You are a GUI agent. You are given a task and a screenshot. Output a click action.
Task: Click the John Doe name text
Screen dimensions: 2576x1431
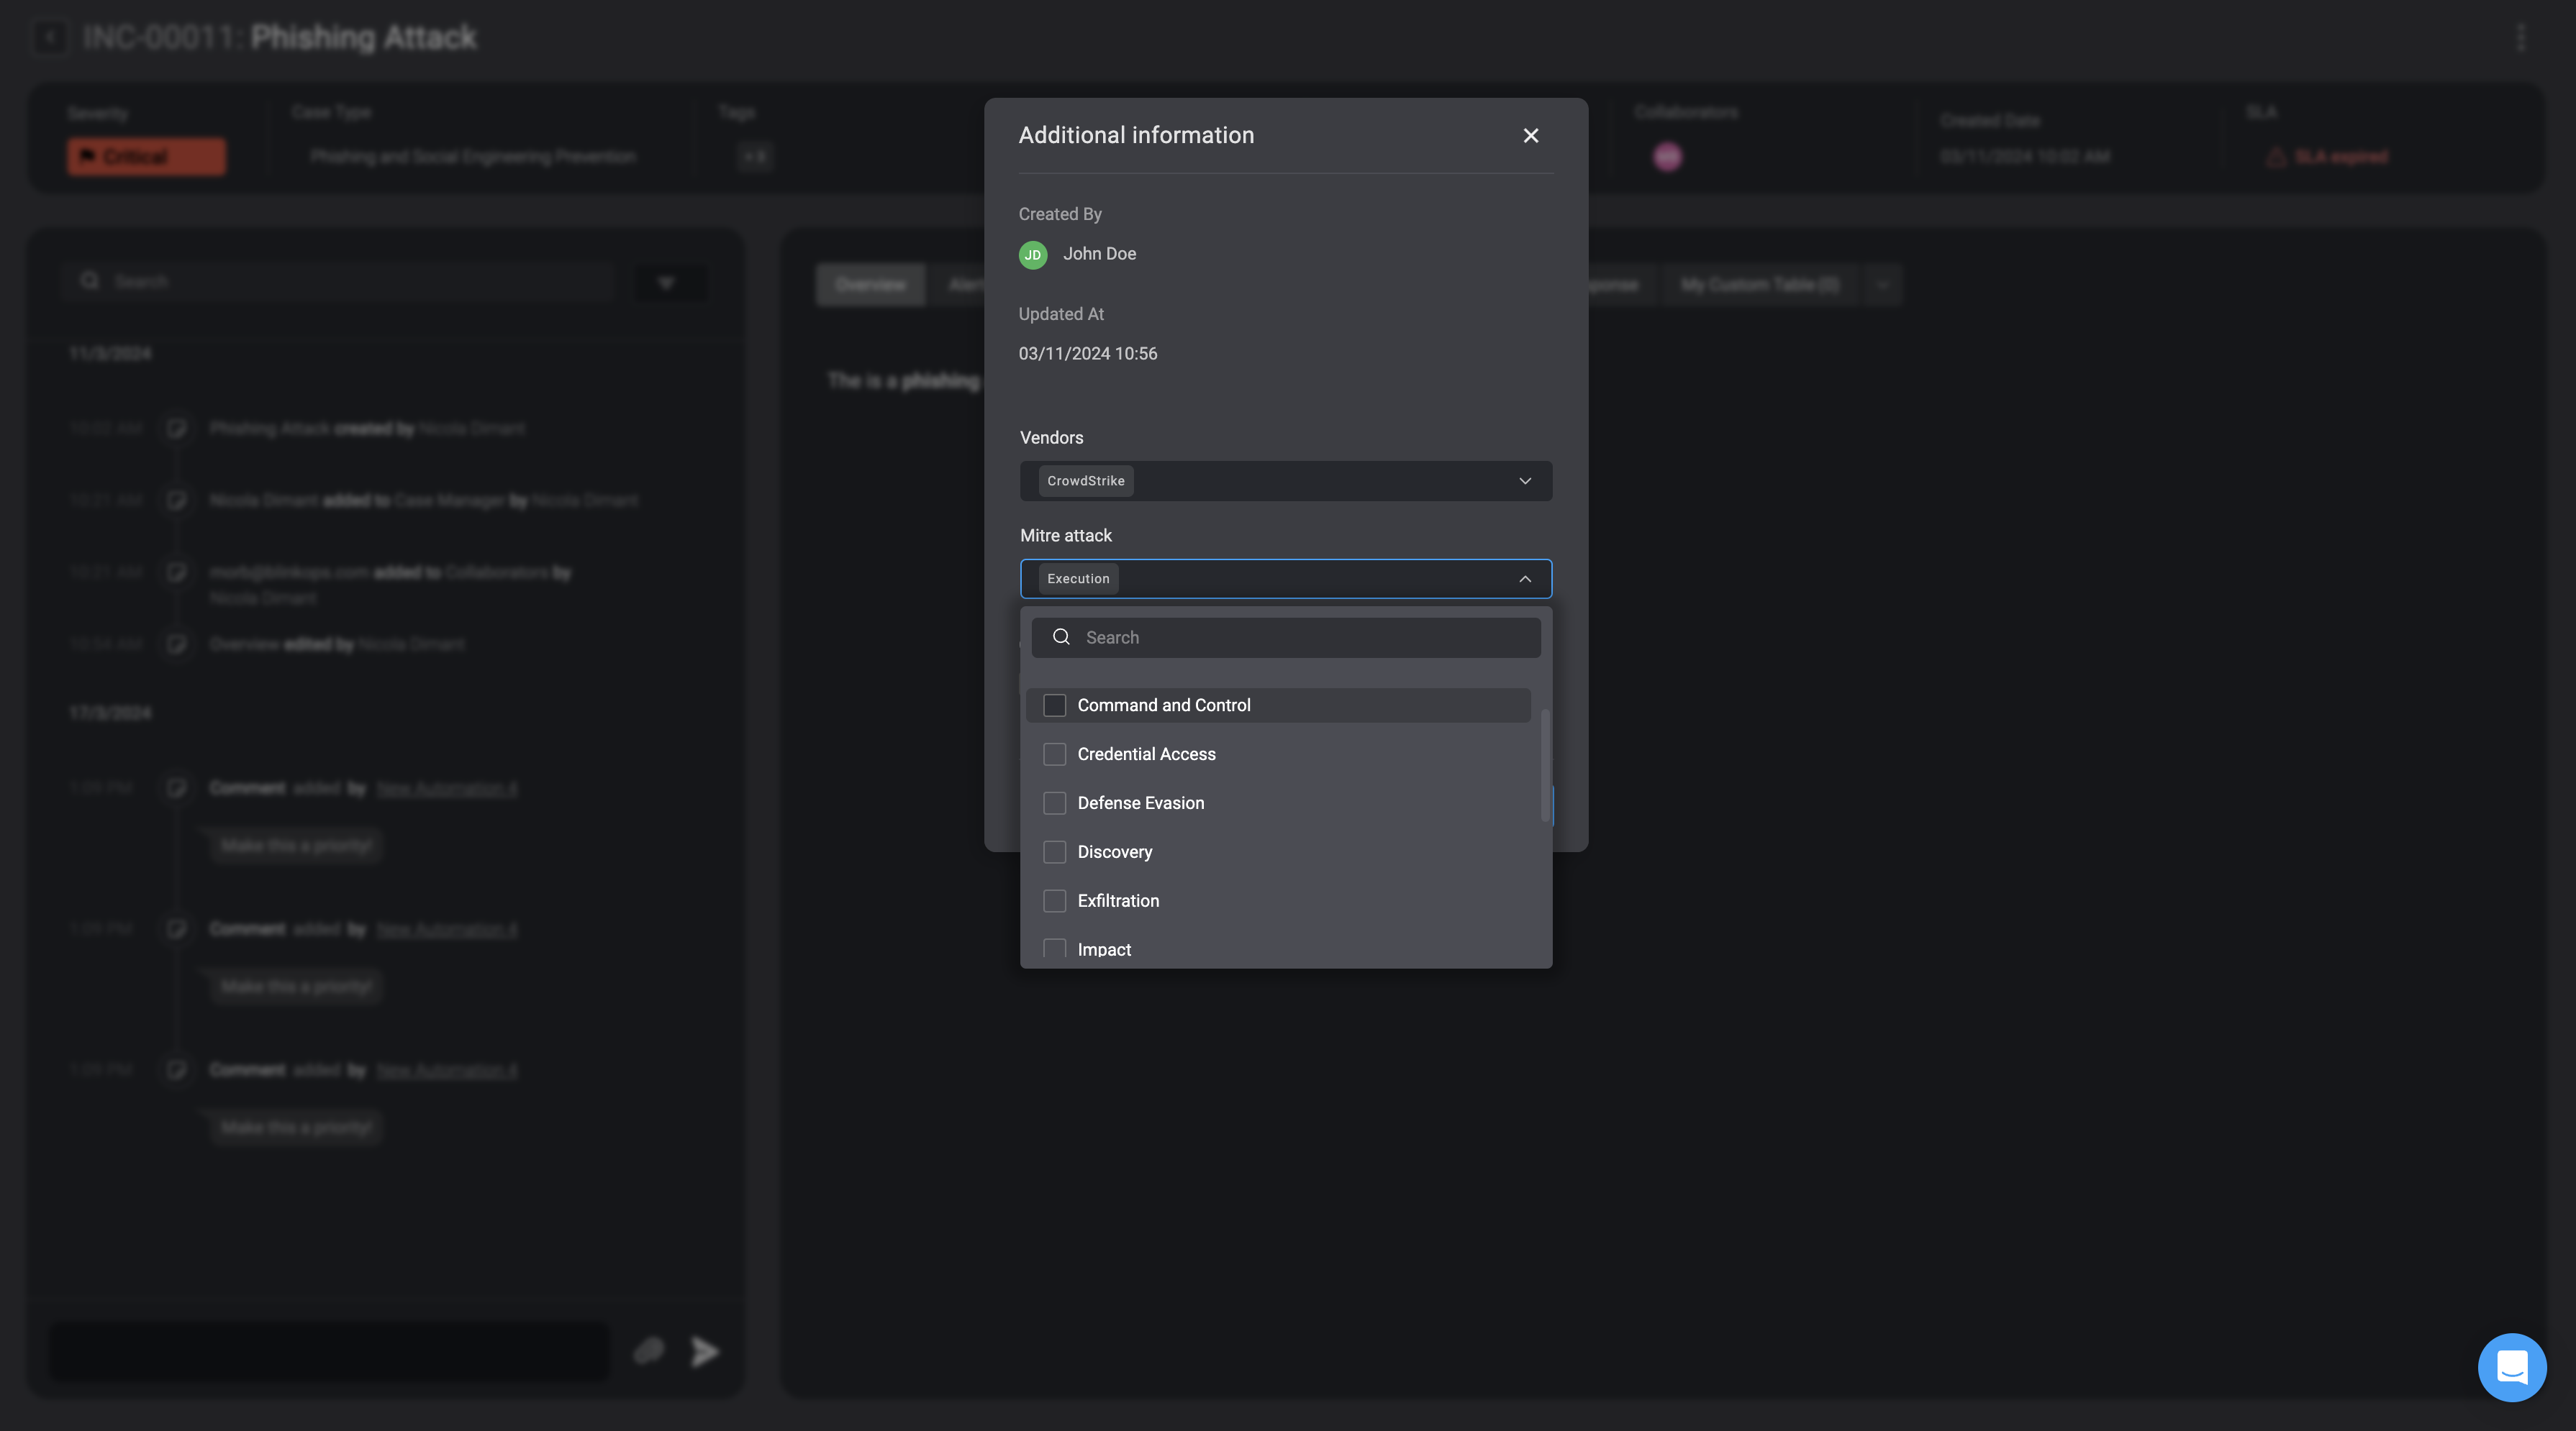[1099, 255]
